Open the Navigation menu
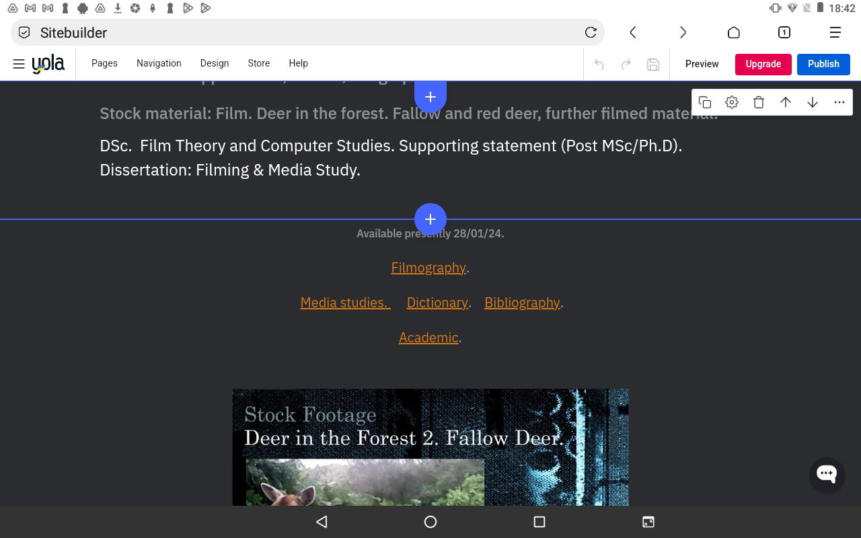 pos(159,63)
